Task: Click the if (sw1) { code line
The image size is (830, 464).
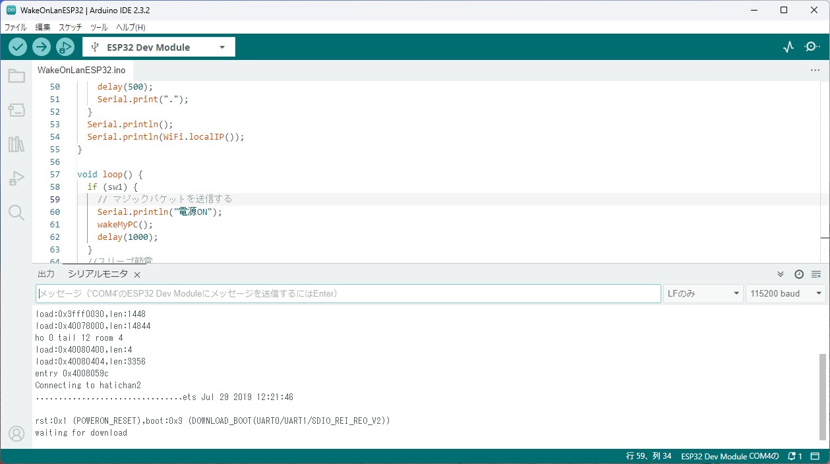Action: pyautogui.click(x=112, y=187)
